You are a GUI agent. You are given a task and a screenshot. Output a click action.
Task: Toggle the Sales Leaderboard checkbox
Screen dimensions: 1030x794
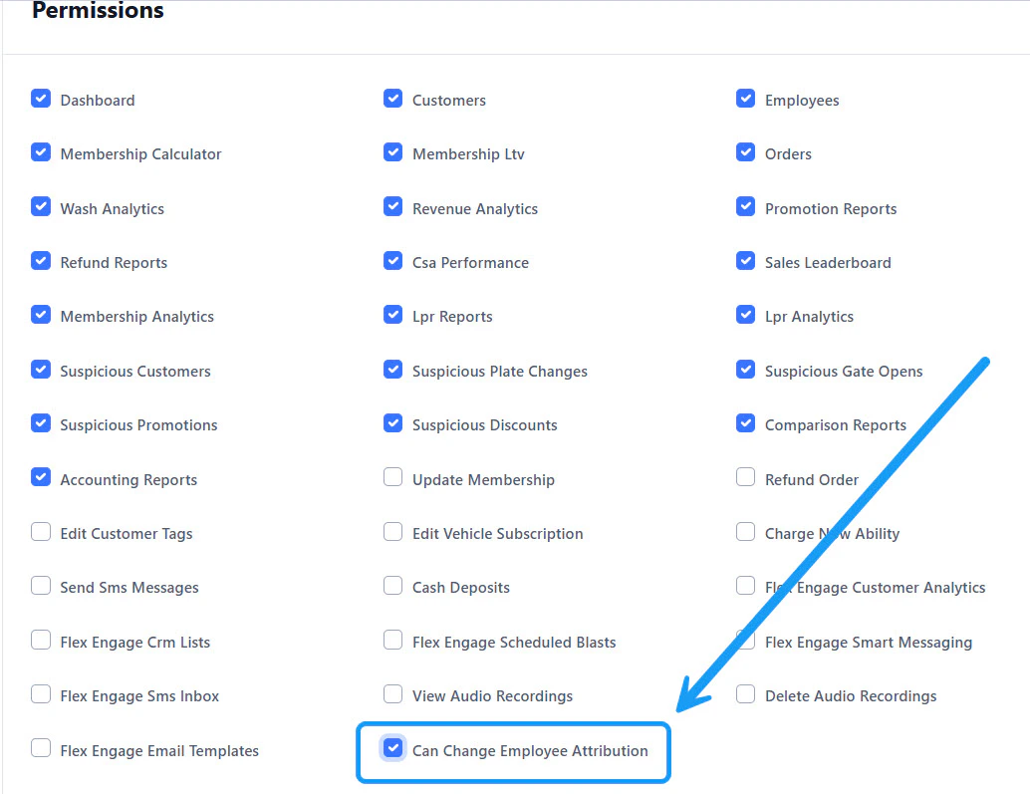pos(745,261)
